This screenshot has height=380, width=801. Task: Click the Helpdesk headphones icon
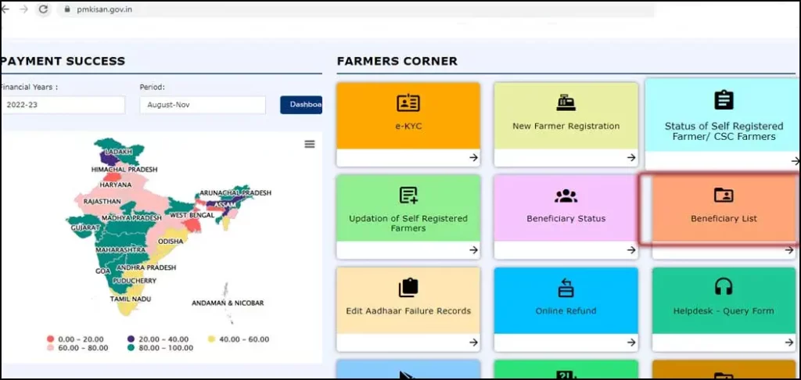(x=724, y=286)
